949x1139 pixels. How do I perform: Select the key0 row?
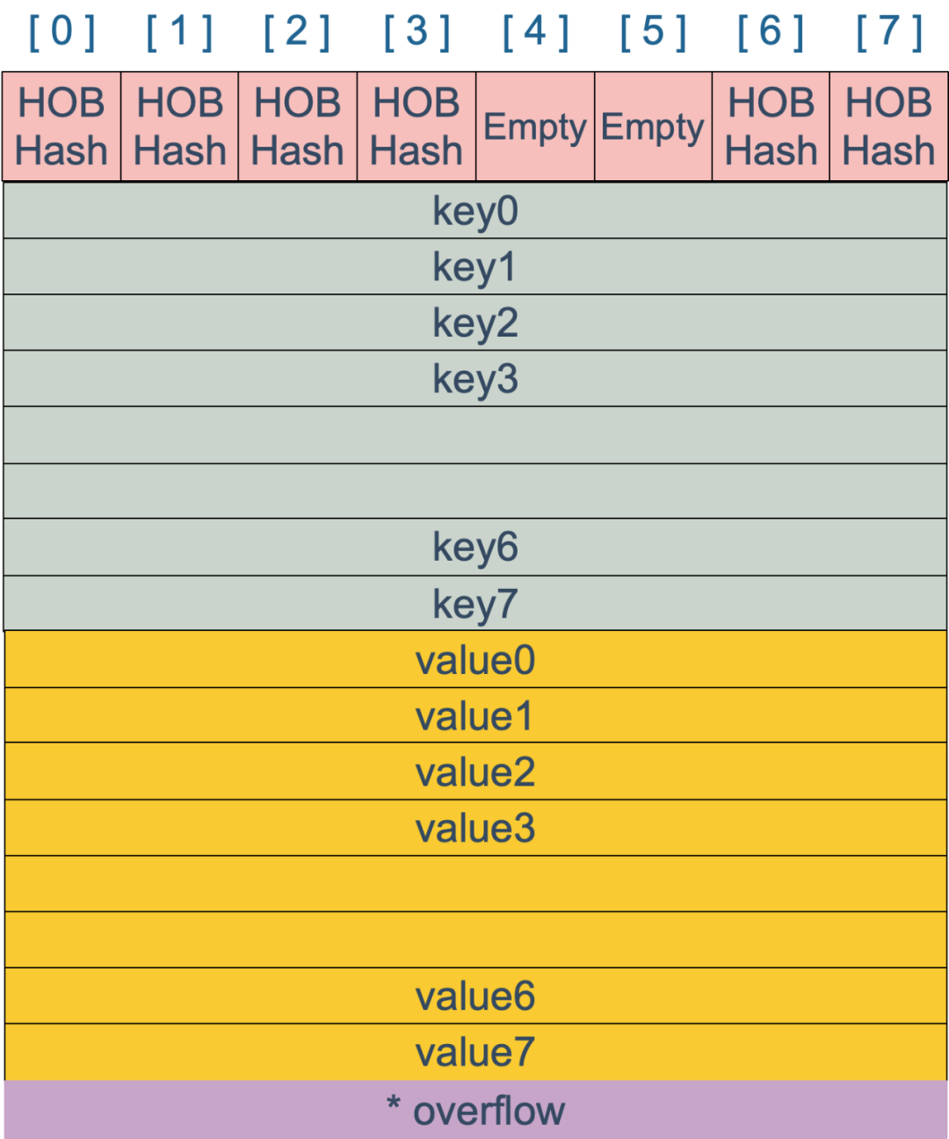pos(474,211)
